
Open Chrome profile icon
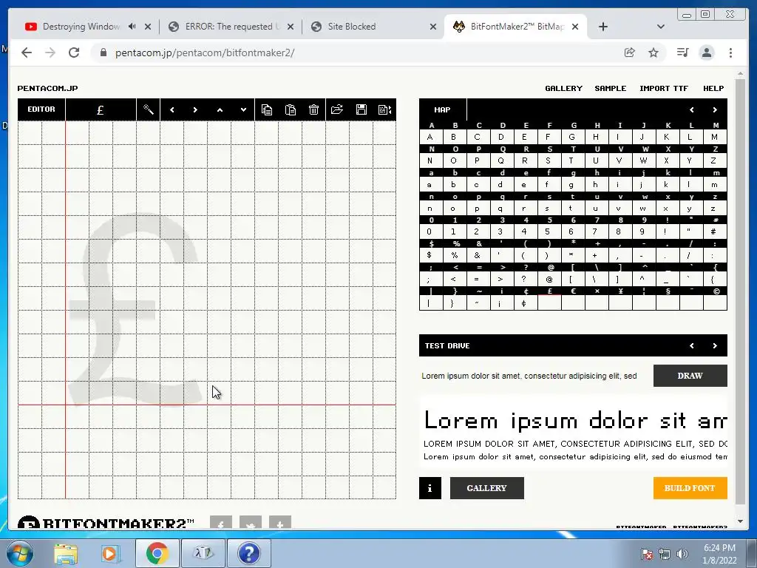[707, 53]
